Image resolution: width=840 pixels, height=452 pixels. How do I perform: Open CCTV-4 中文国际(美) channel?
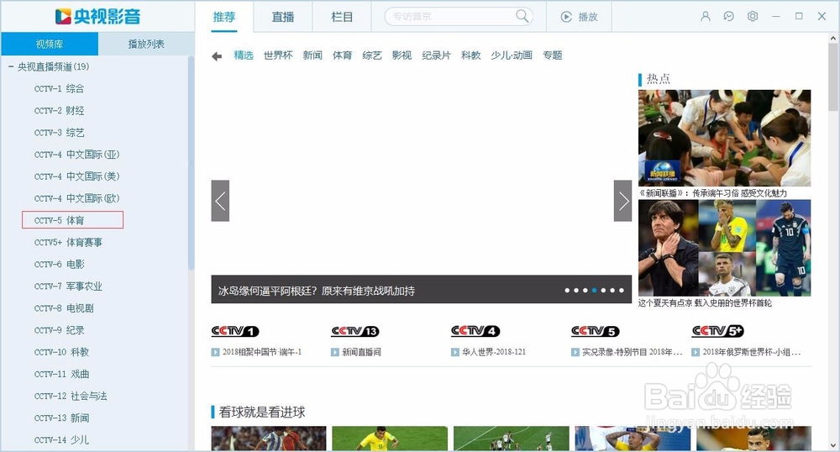click(x=76, y=176)
